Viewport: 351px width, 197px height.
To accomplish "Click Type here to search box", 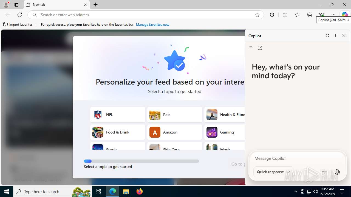I will pyautogui.click(x=53, y=192).
